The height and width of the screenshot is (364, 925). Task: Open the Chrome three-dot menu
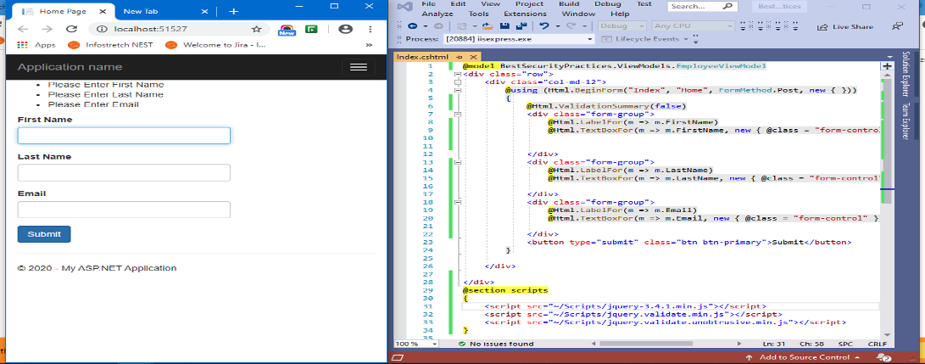[371, 29]
